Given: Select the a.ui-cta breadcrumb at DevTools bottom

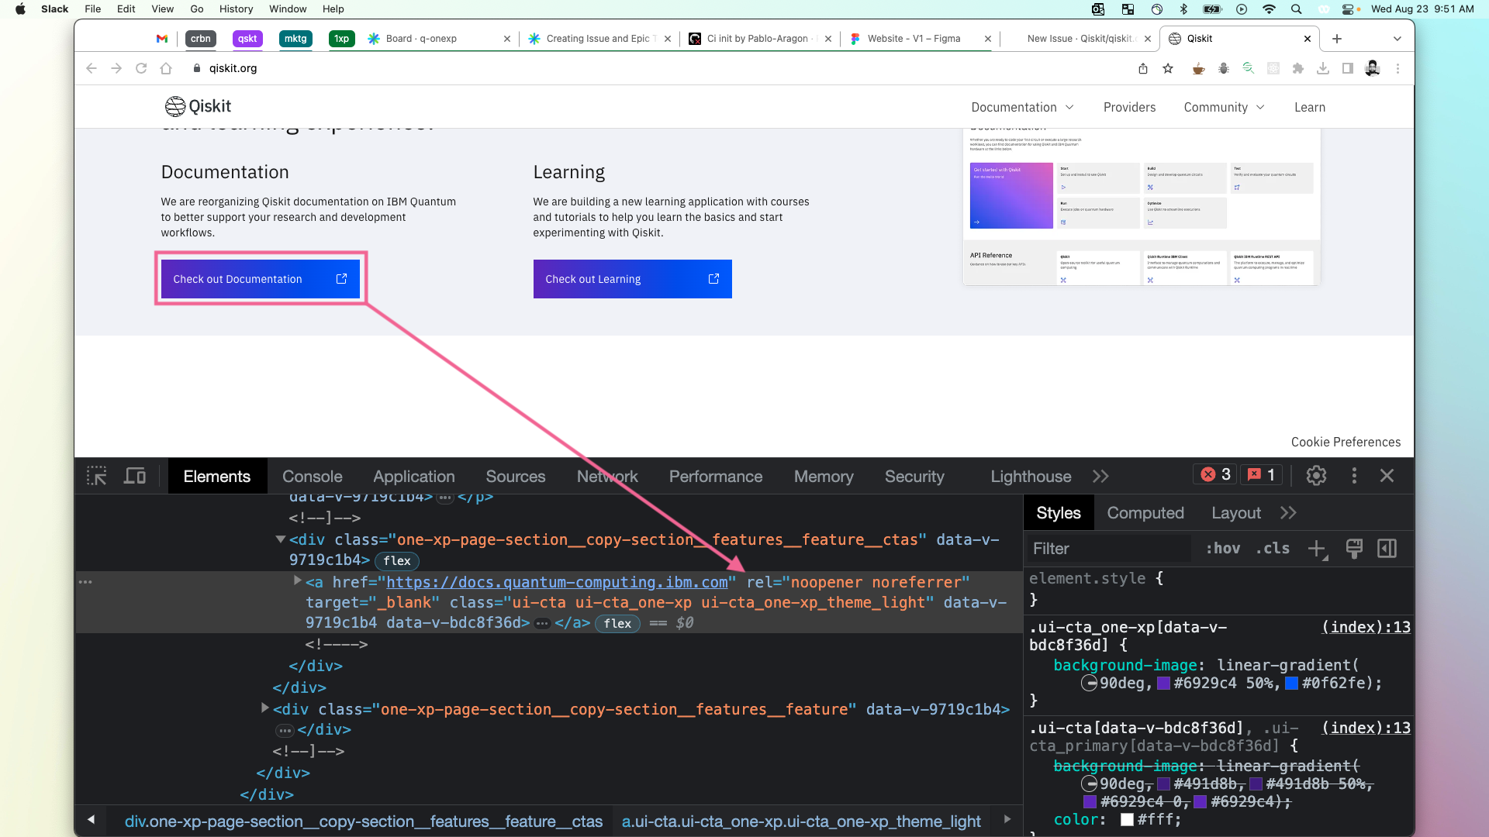Looking at the screenshot, I should click(x=801, y=821).
